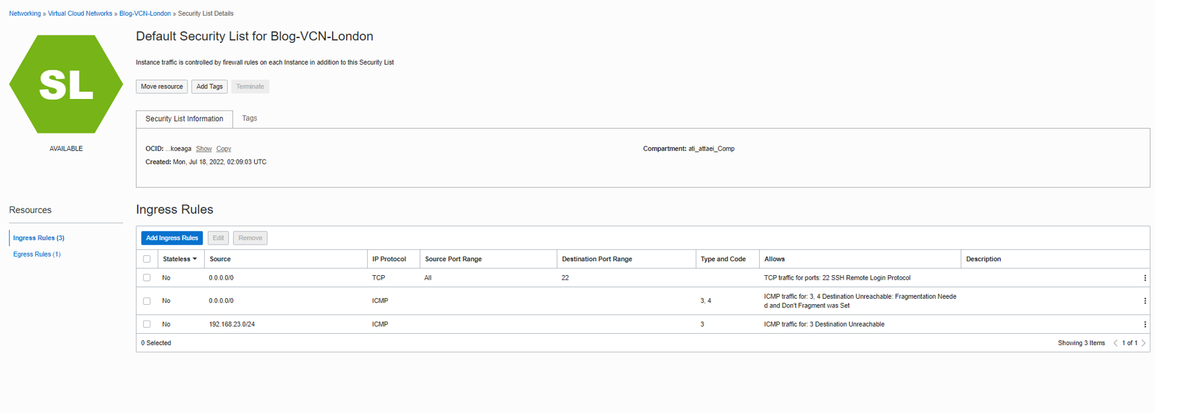Open actions menu for the 0.0.0.0/0 ICMP rule
The image size is (1187, 413).
click(1145, 301)
